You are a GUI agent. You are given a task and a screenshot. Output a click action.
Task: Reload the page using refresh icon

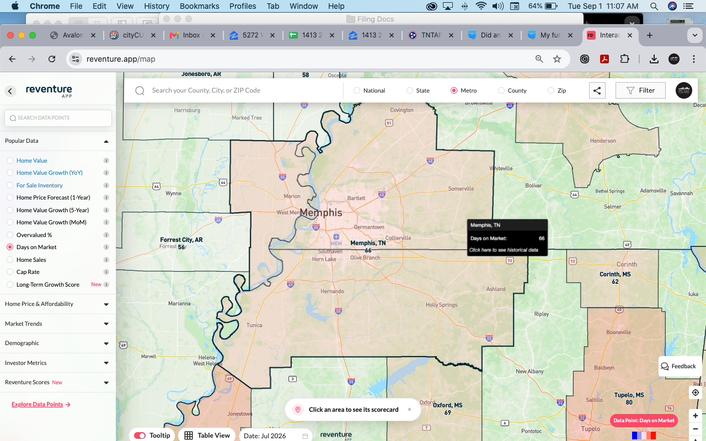52,59
